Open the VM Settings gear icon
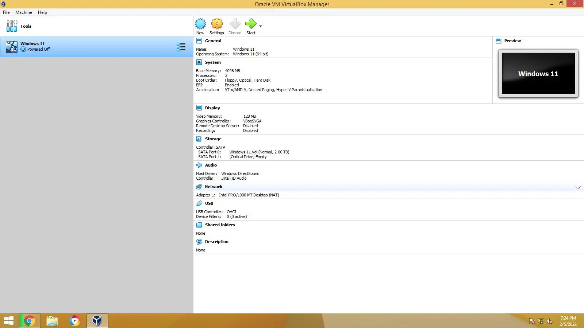This screenshot has width=584, height=328. 217,24
